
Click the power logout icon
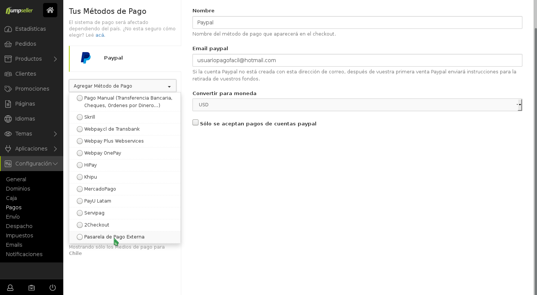[52, 288]
